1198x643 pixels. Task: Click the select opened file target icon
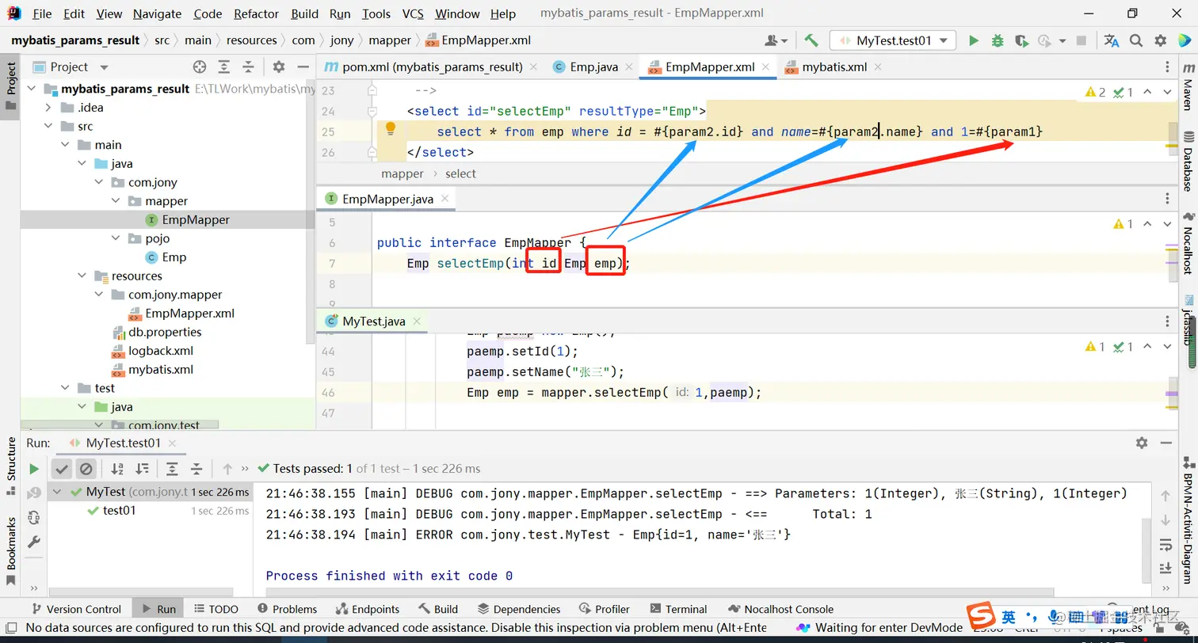coord(200,67)
